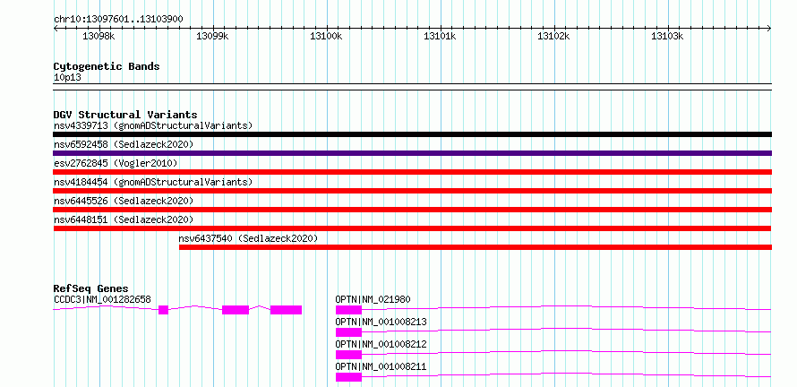Select the nsv6448151 red variant bar

click(412, 228)
